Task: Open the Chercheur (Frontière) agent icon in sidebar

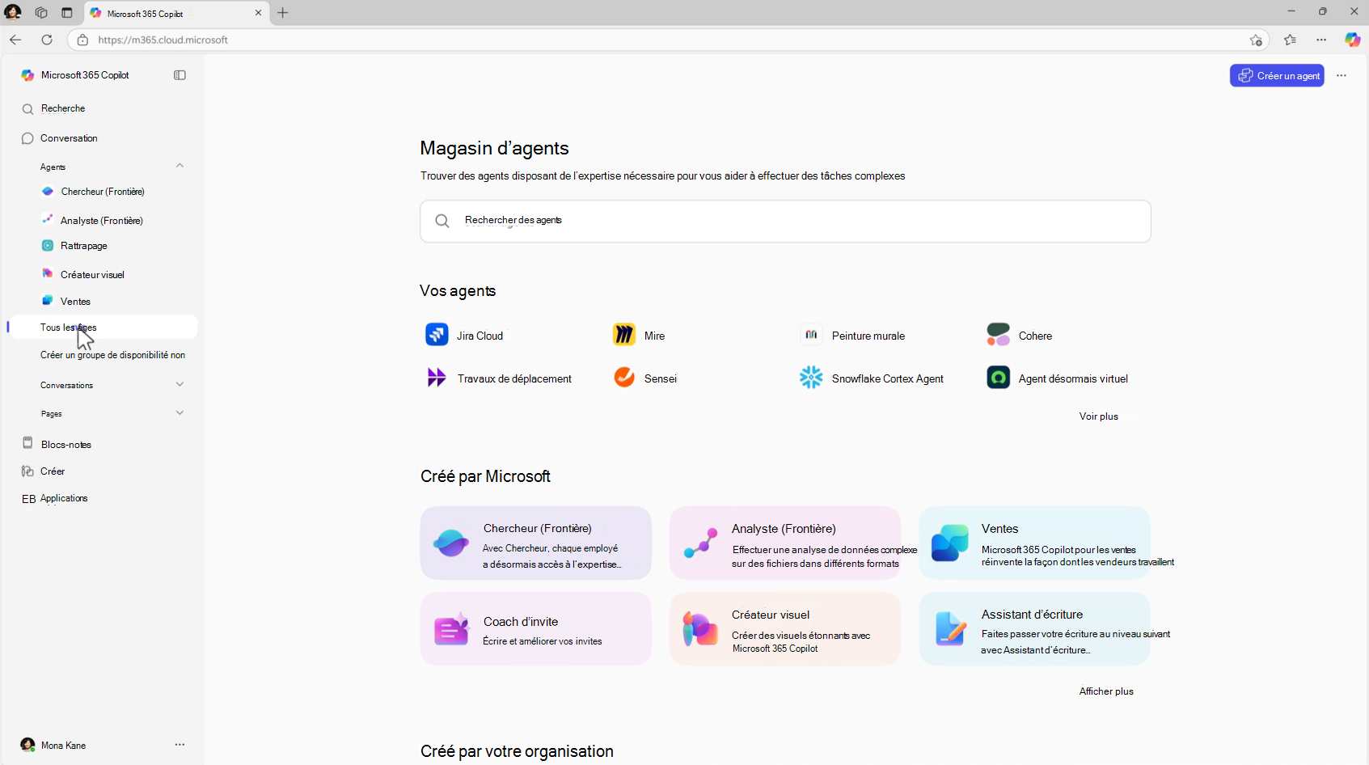Action: click(x=48, y=192)
